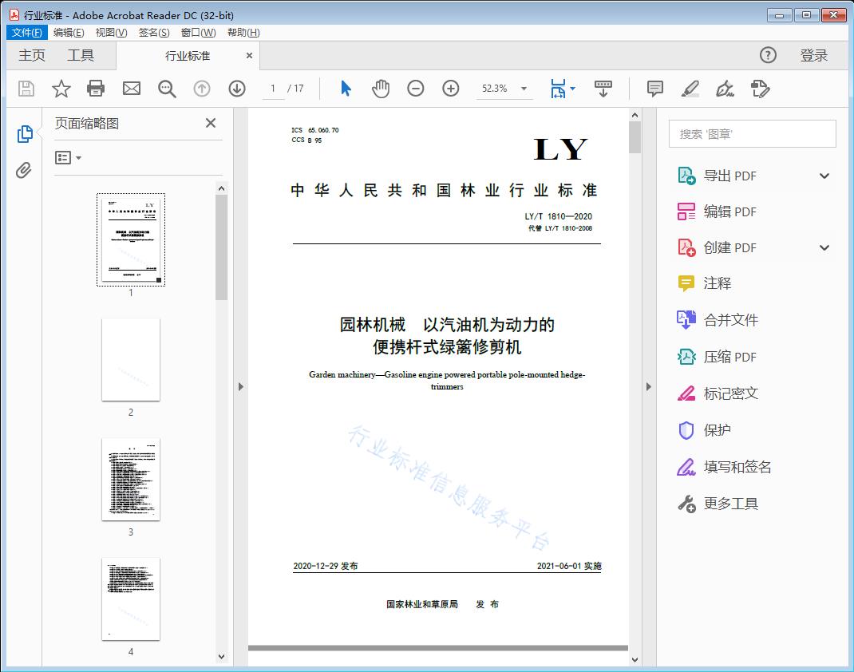Expand the 导出 PDF options chevron
This screenshot has width=854, height=672.
pyautogui.click(x=824, y=175)
